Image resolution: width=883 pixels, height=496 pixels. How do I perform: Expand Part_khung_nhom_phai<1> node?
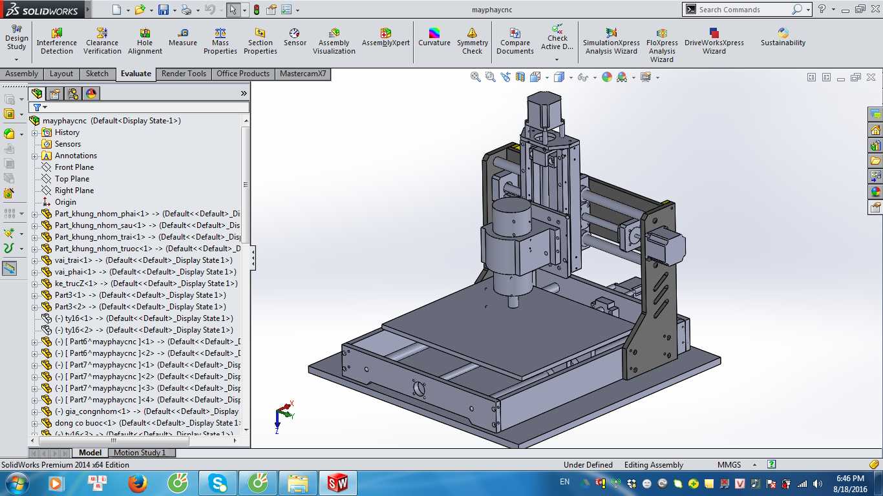(35, 214)
